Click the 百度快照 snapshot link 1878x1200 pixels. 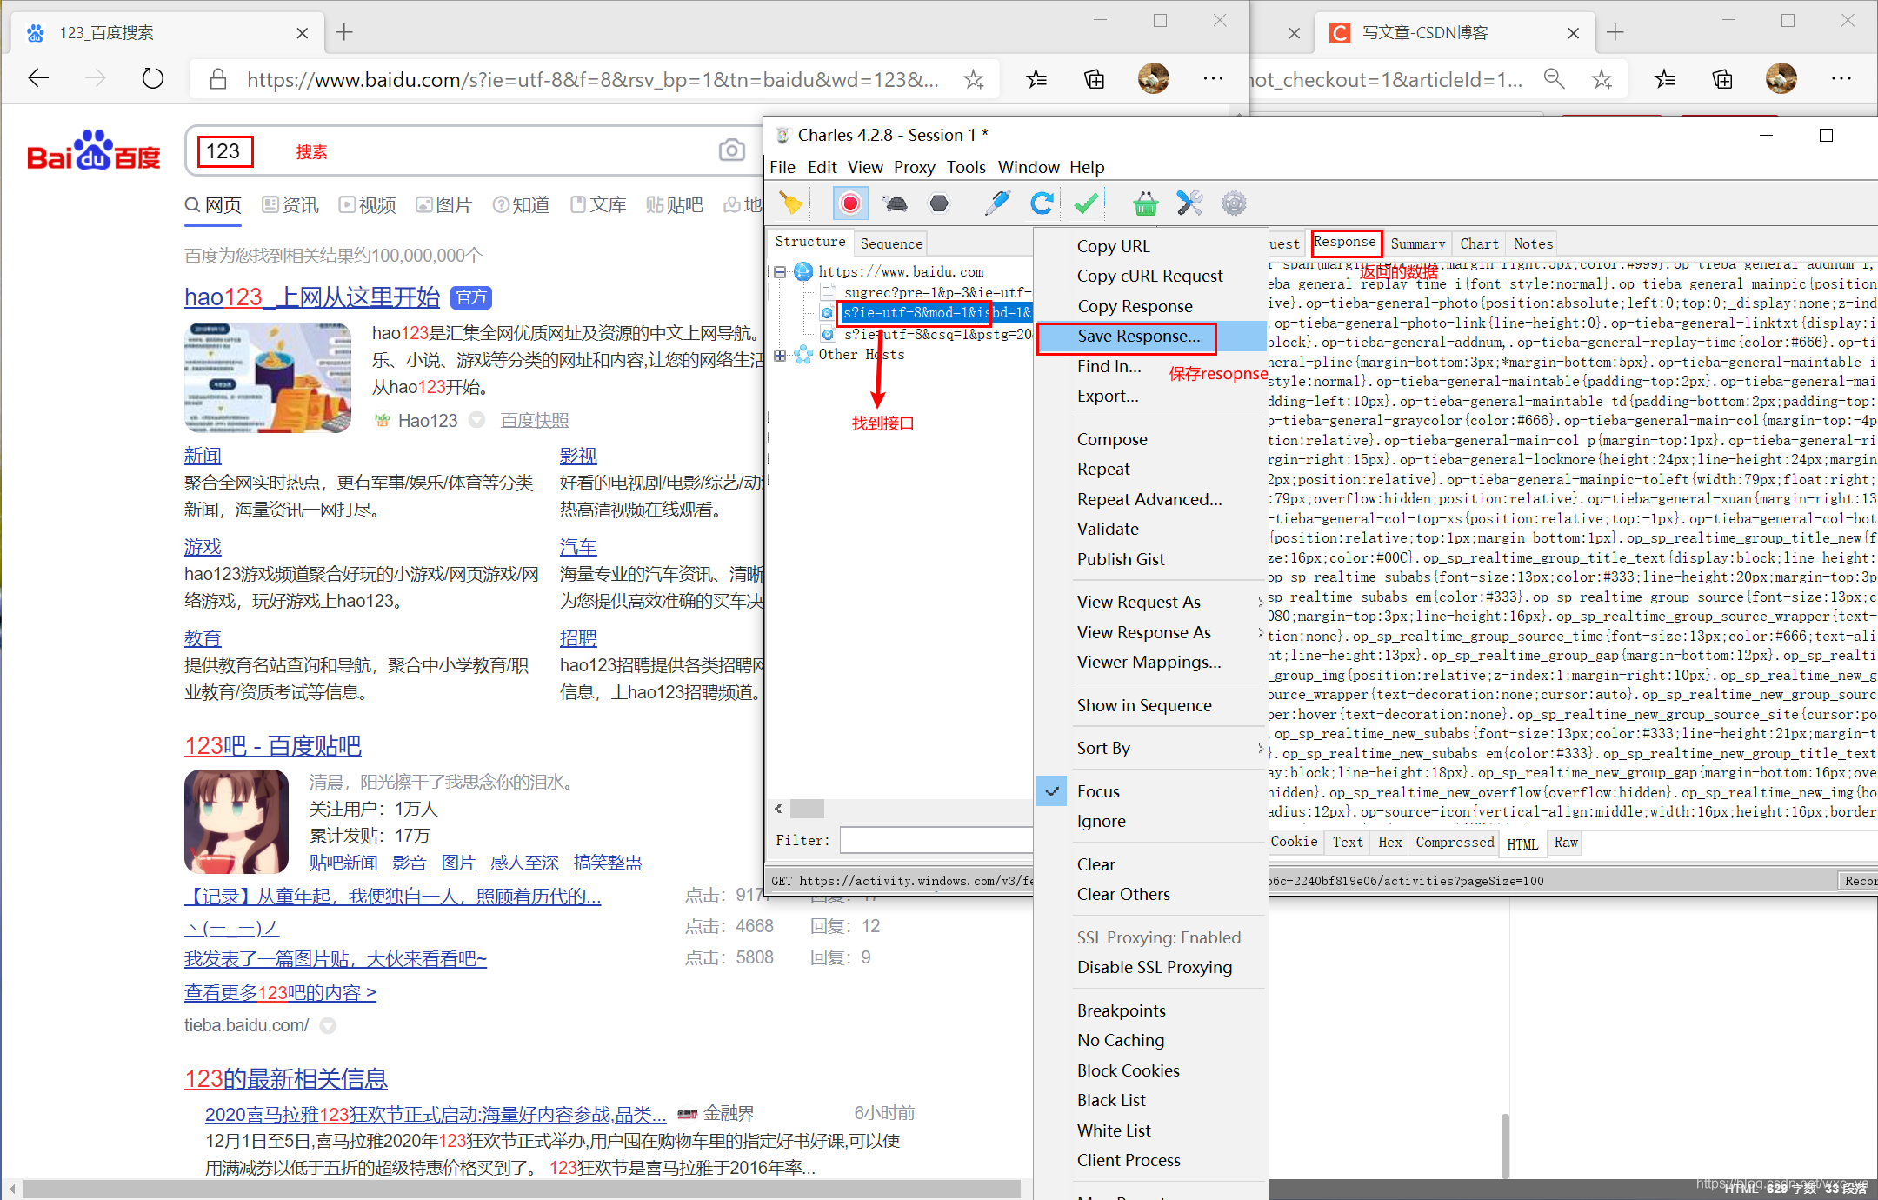pyautogui.click(x=535, y=421)
